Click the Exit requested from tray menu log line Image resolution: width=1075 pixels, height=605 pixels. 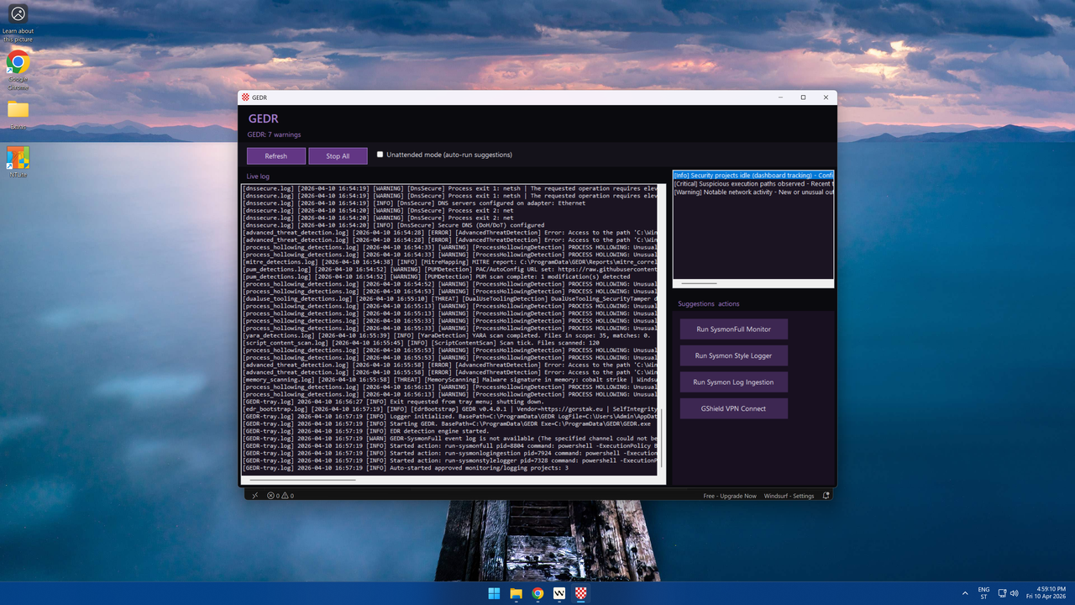pos(393,402)
